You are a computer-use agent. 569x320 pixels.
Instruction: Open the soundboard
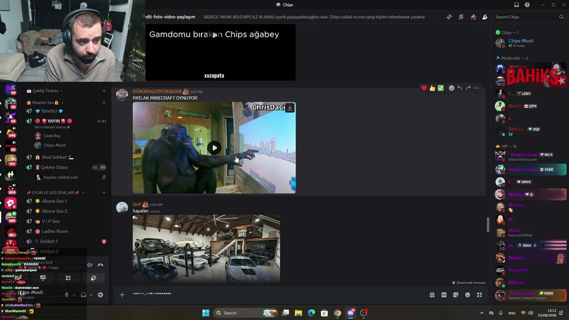tap(93, 278)
